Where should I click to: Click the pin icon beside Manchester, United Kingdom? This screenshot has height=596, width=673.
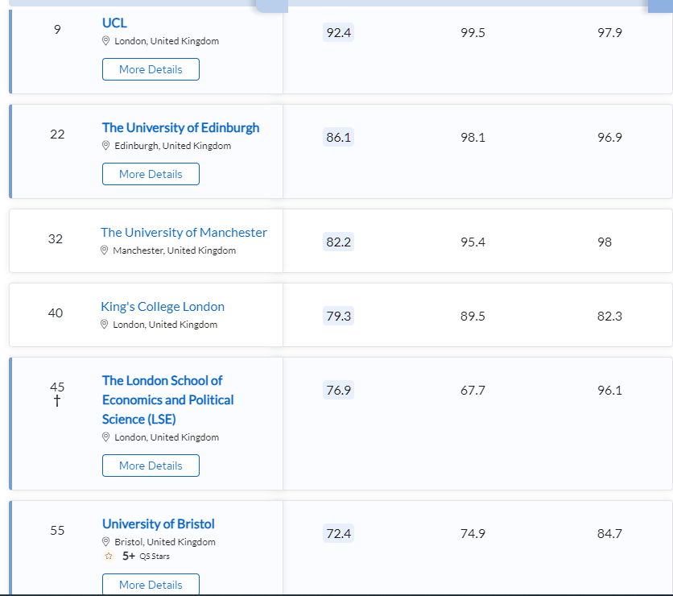[104, 250]
